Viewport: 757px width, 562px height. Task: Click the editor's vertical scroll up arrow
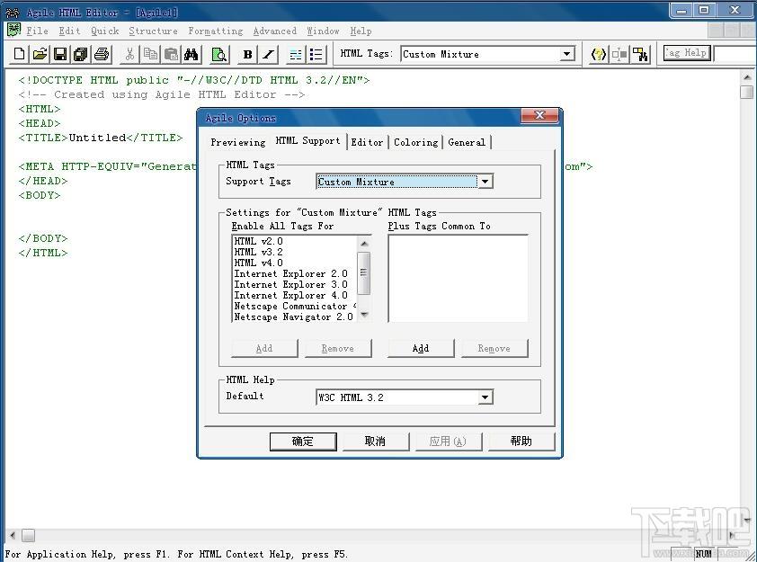tap(747, 77)
